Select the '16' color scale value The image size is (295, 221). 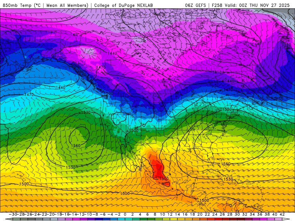point(185,214)
